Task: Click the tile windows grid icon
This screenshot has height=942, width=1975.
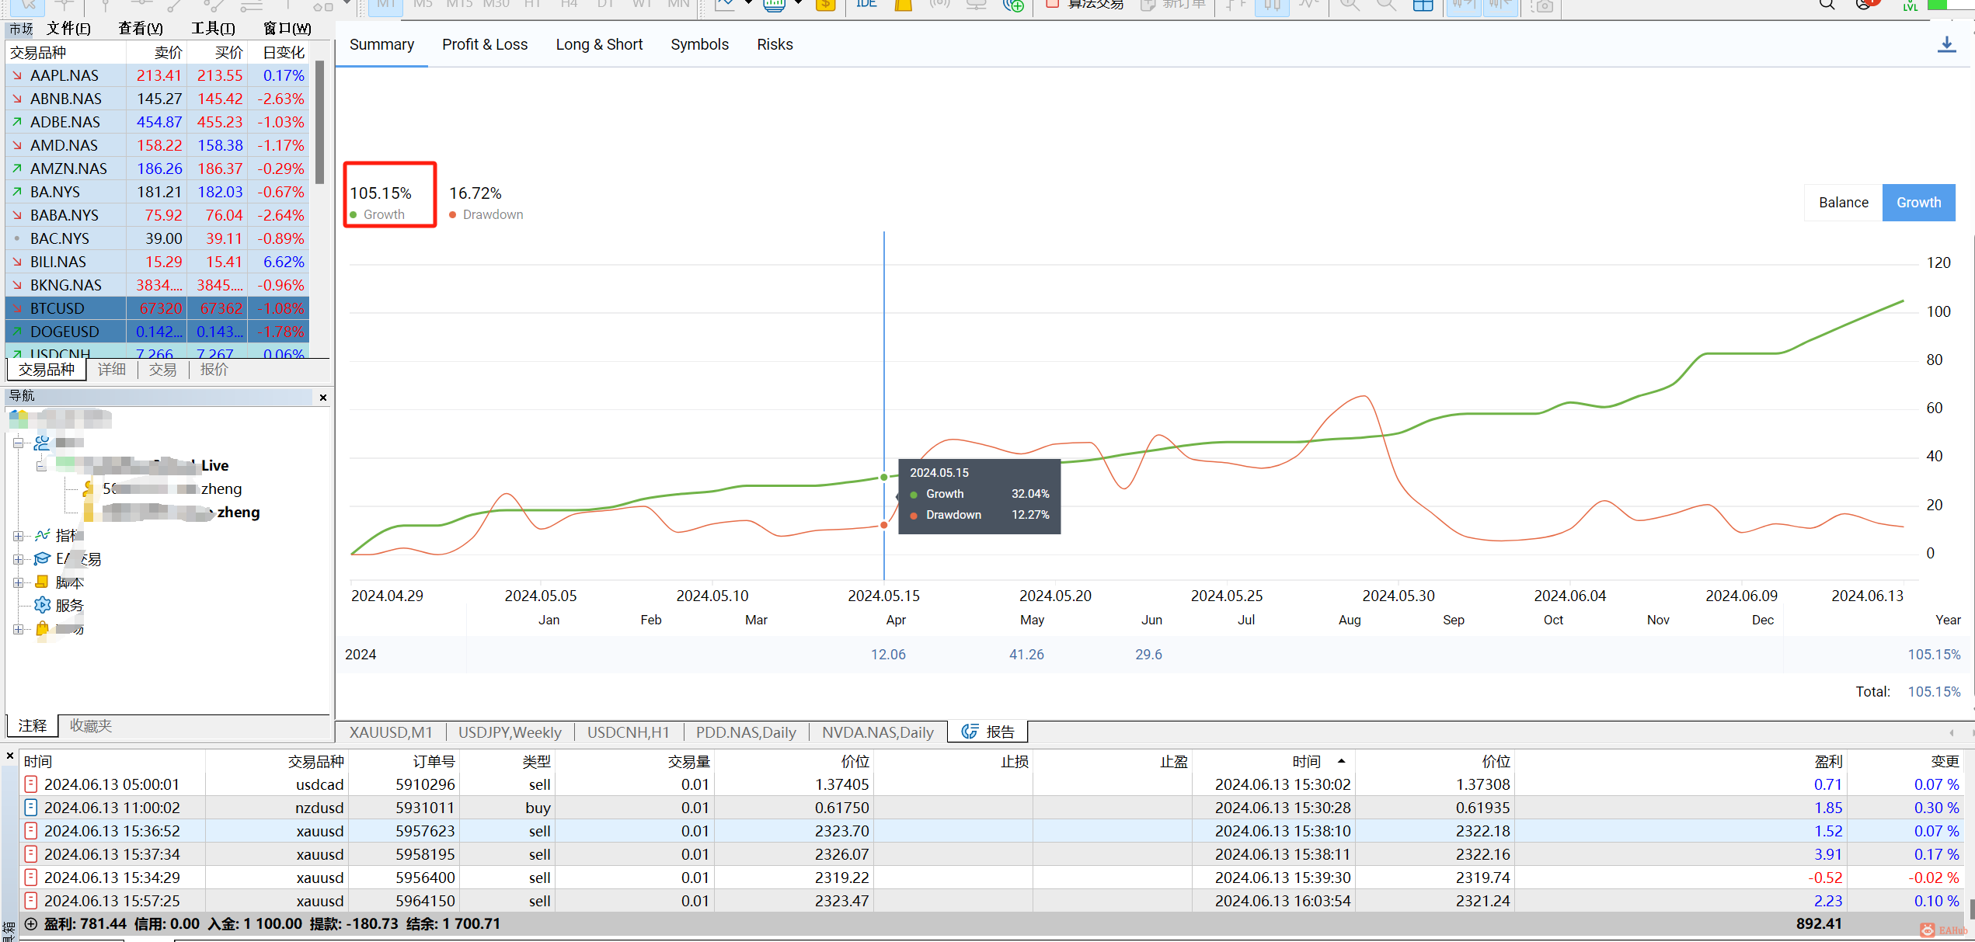Action: (1422, 6)
